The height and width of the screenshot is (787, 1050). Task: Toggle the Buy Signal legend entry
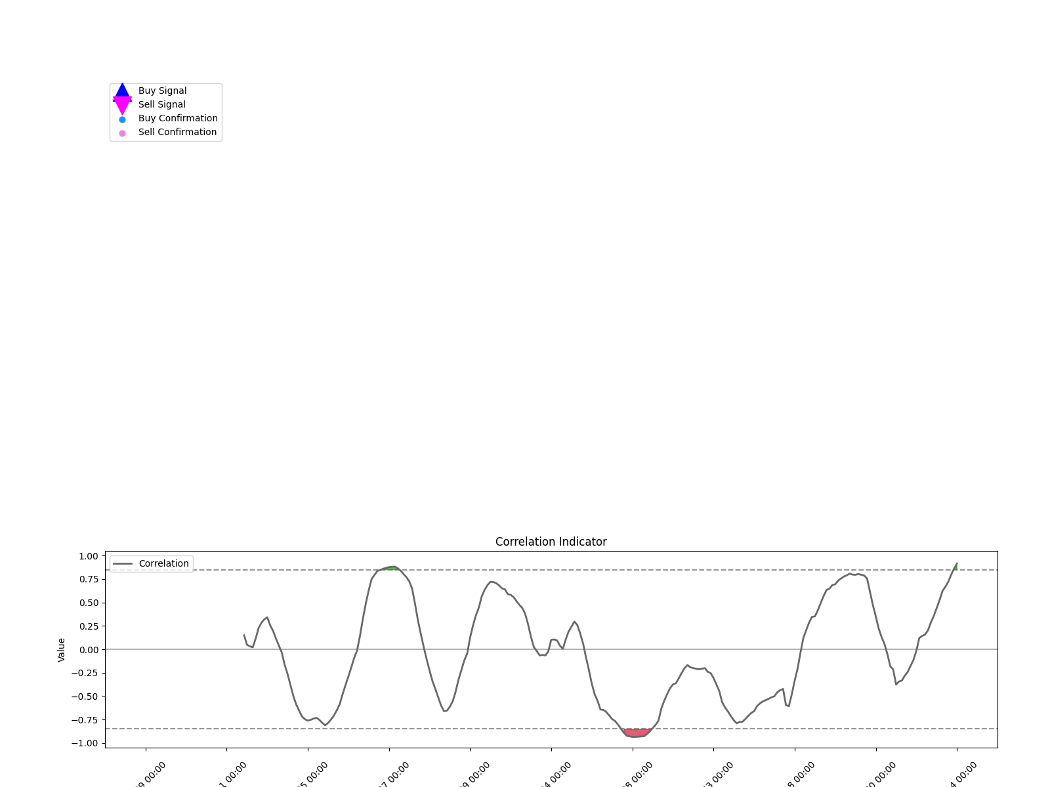pyautogui.click(x=161, y=90)
